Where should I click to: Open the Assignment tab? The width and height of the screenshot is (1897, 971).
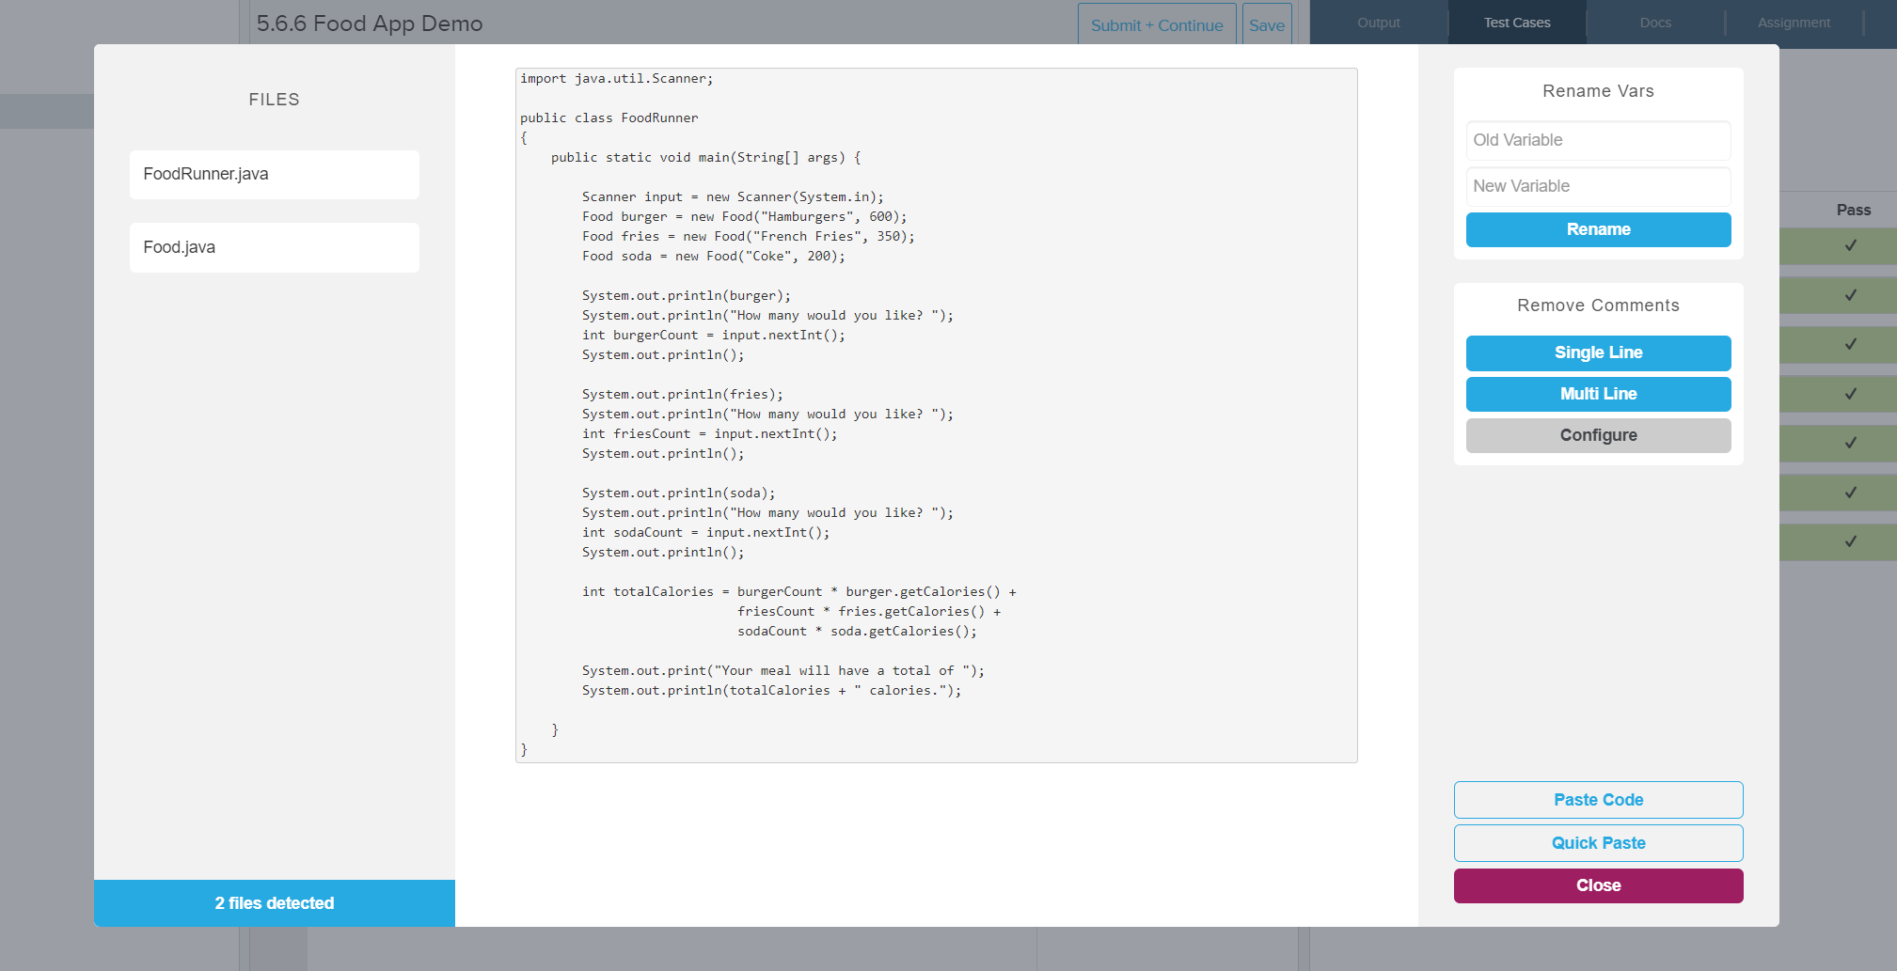pos(1793,23)
